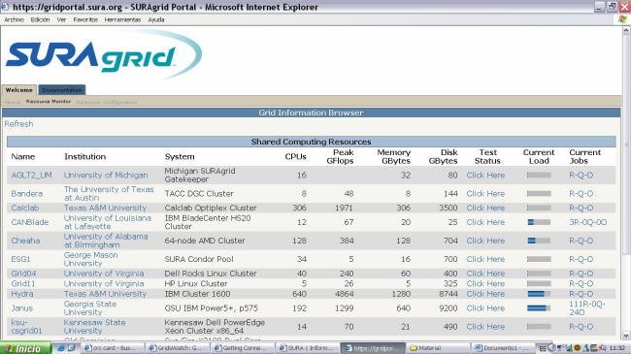Click Test Status 'Click Here' for Janus
631x354 pixels.
coord(485,308)
